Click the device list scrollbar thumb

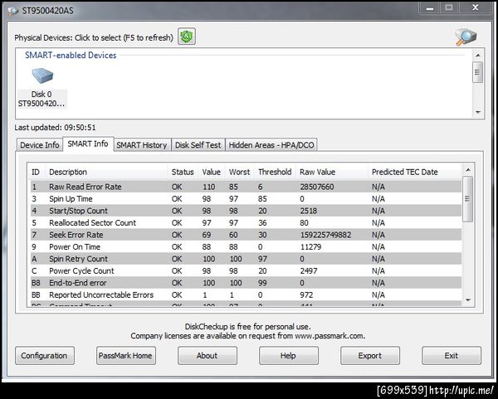(477, 72)
